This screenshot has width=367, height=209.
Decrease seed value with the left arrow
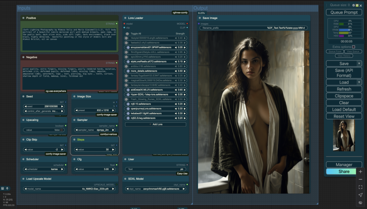[x=25, y=106]
